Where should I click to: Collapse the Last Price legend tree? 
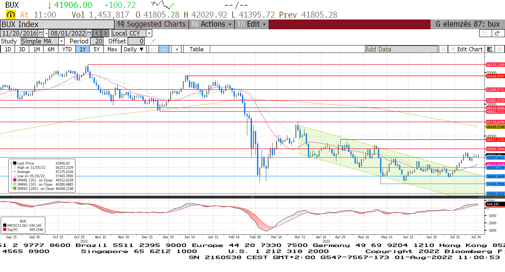click(x=11, y=163)
